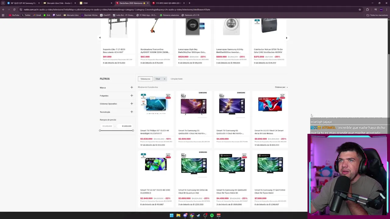Slide product carousel left with arrow
390x219 pixels.
pyautogui.click(x=100, y=38)
